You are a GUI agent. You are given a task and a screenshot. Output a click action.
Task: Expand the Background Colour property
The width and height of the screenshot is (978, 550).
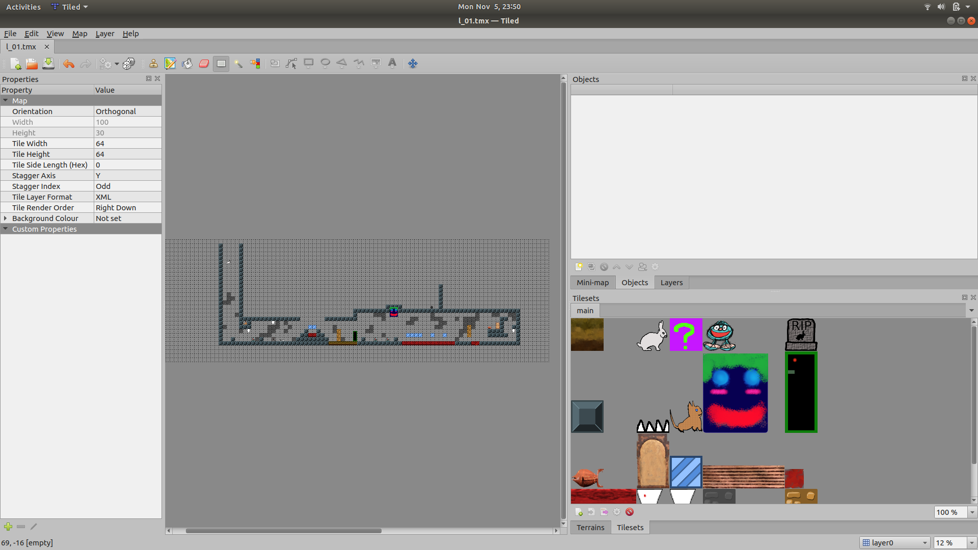click(6, 218)
